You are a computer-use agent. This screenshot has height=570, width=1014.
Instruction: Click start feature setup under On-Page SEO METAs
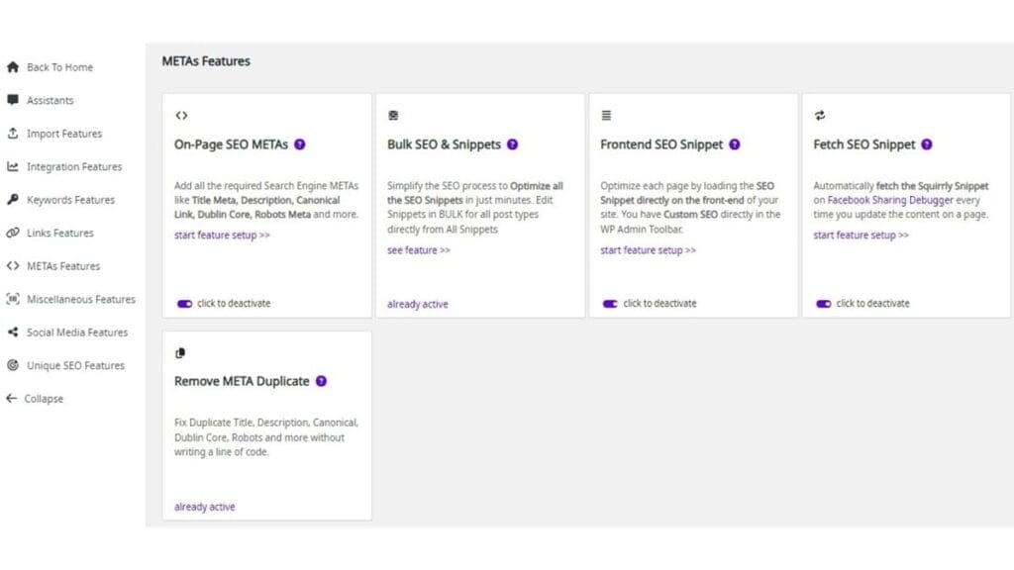[221, 236]
